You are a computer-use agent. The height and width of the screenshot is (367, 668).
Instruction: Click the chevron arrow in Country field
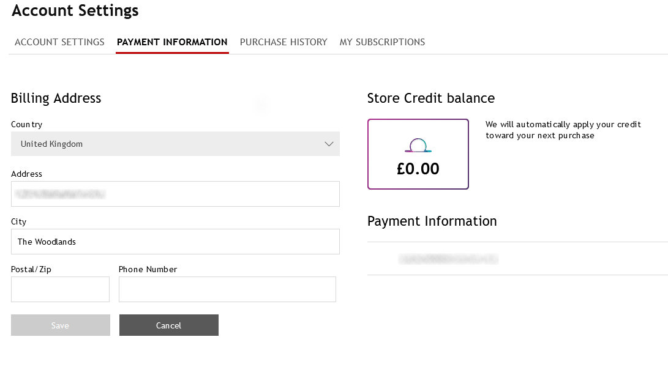point(329,144)
